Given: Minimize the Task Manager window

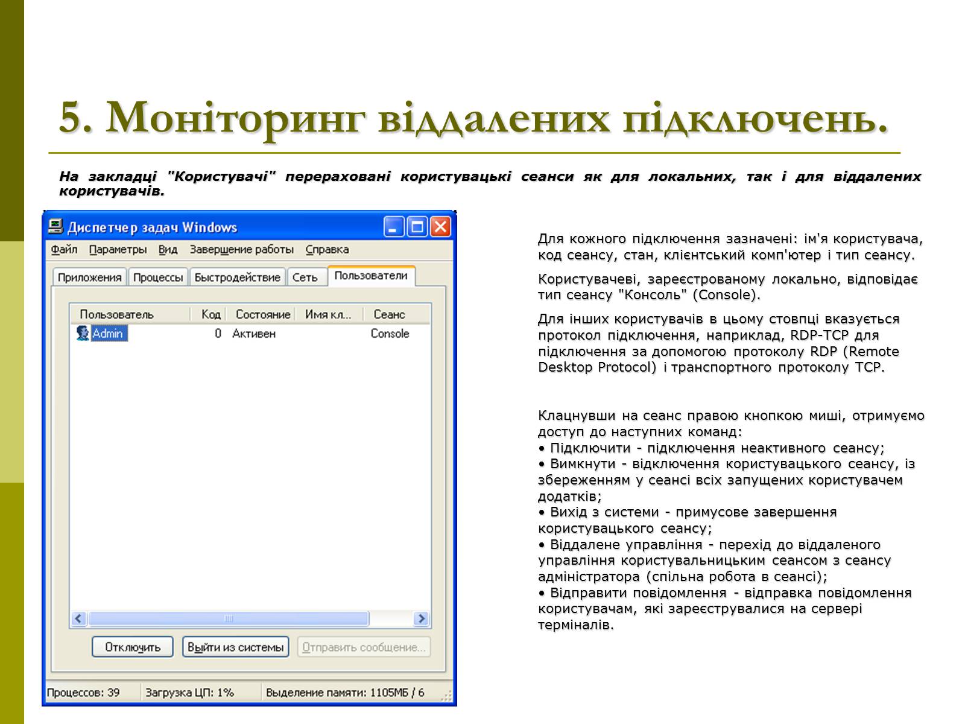Looking at the screenshot, I should coord(394,227).
